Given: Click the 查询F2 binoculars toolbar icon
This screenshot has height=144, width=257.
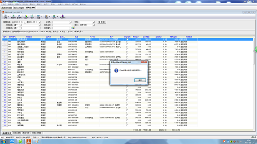Looking at the screenshot, I should click(x=19, y=17).
